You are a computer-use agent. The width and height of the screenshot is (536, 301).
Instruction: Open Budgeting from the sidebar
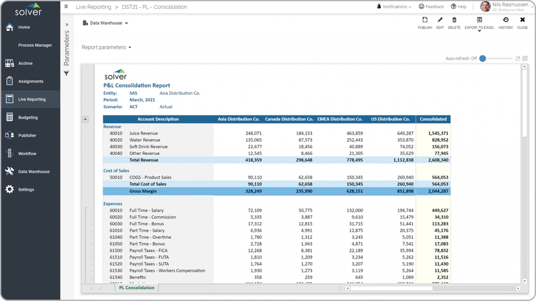pos(28,117)
